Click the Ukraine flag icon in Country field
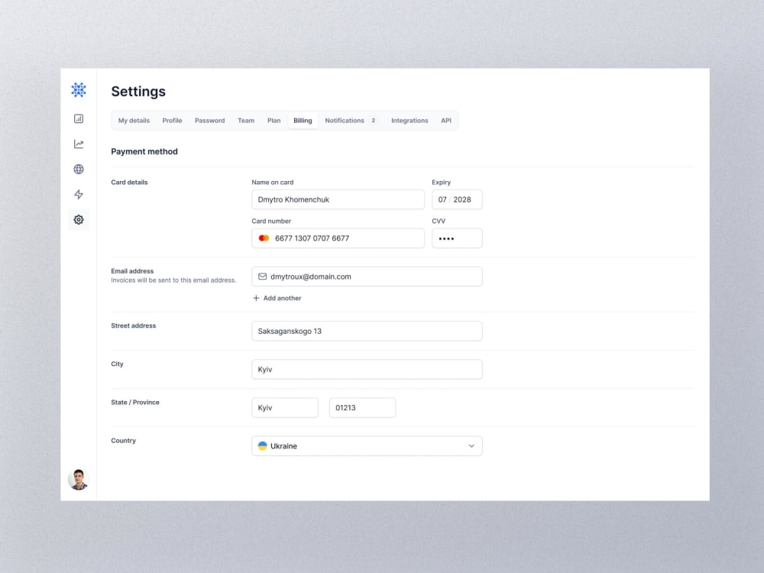Screen dimensions: 764x573 tap(263, 445)
